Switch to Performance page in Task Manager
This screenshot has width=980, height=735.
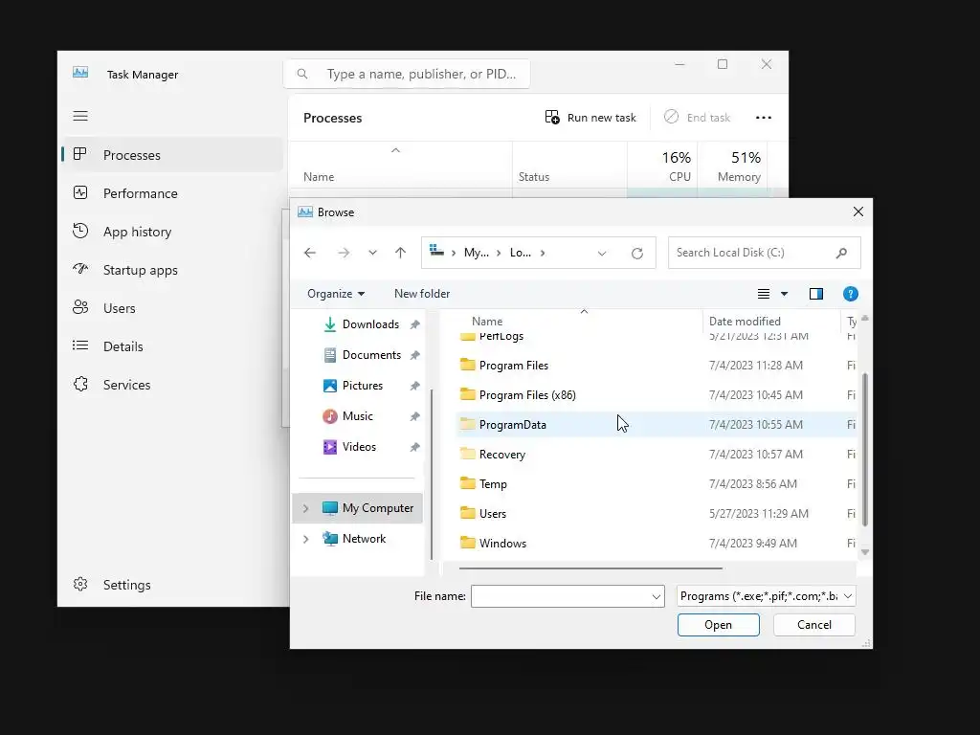pos(172,193)
